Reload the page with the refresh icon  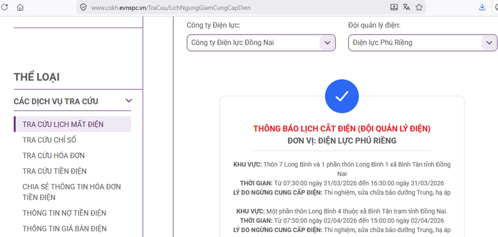pos(4,7)
